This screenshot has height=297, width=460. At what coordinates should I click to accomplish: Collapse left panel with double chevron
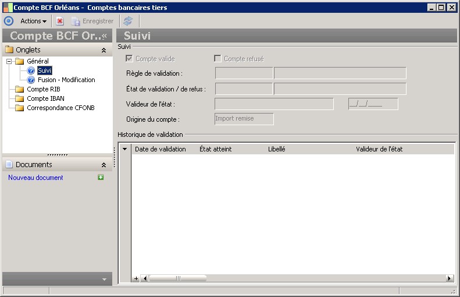point(104,36)
